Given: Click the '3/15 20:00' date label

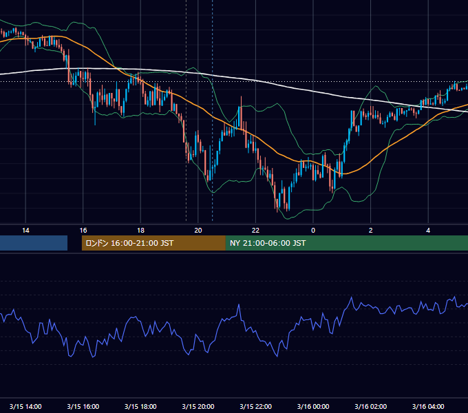Looking at the screenshot, I should [198, 406].
